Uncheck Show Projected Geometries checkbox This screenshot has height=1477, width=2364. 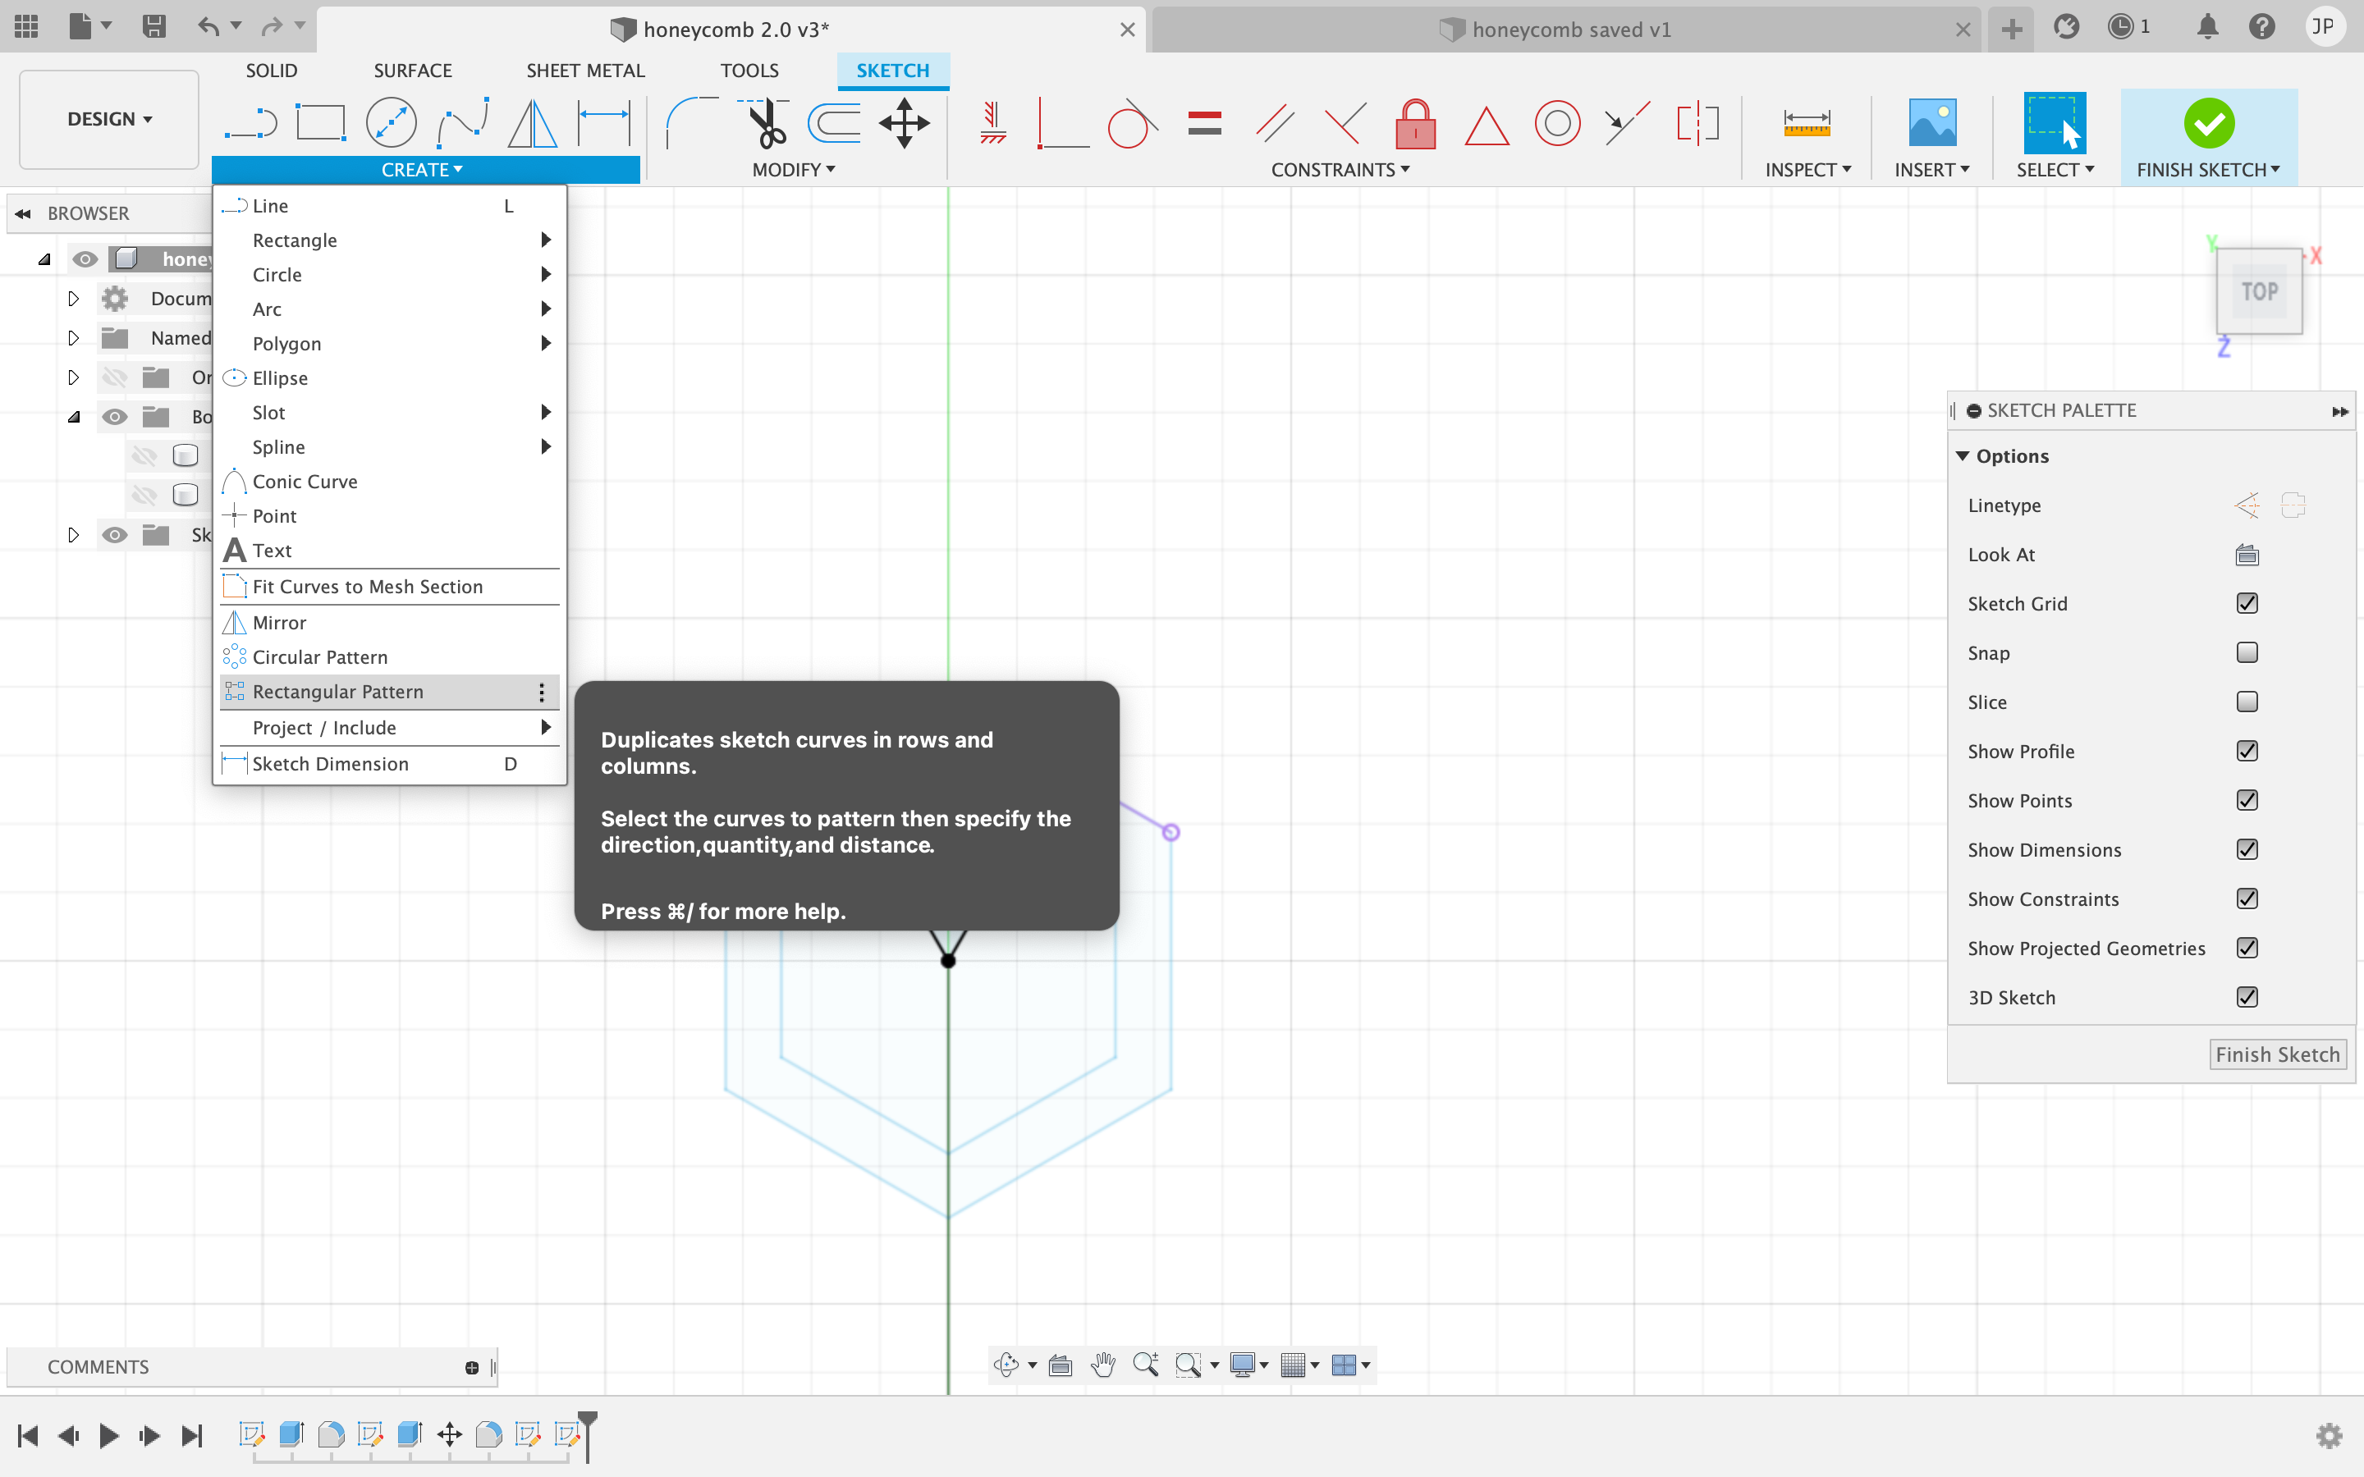(x=2247, y=948)
